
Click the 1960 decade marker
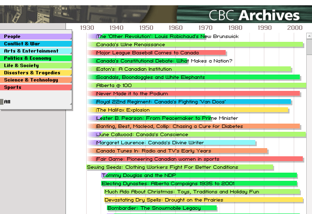(x=176, y=27)
